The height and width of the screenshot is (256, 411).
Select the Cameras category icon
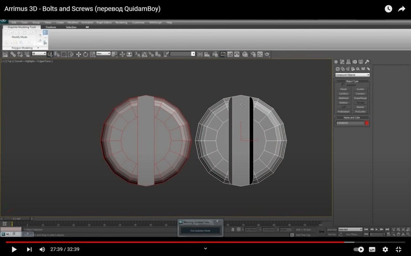(x=353, y=69)
